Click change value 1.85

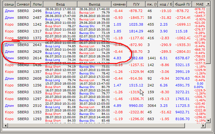tap(117, 31)
